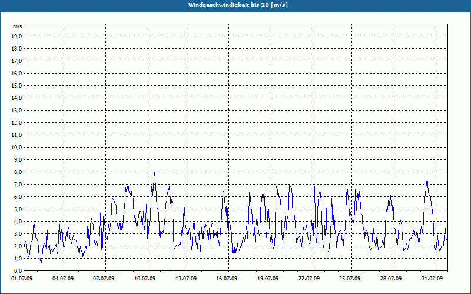The height and width of the screenshot is (294, 471).
Task: Click the chart title 'Windgeschwindigkeit bis 20 [m/s]'
Action: click(238, 5)
